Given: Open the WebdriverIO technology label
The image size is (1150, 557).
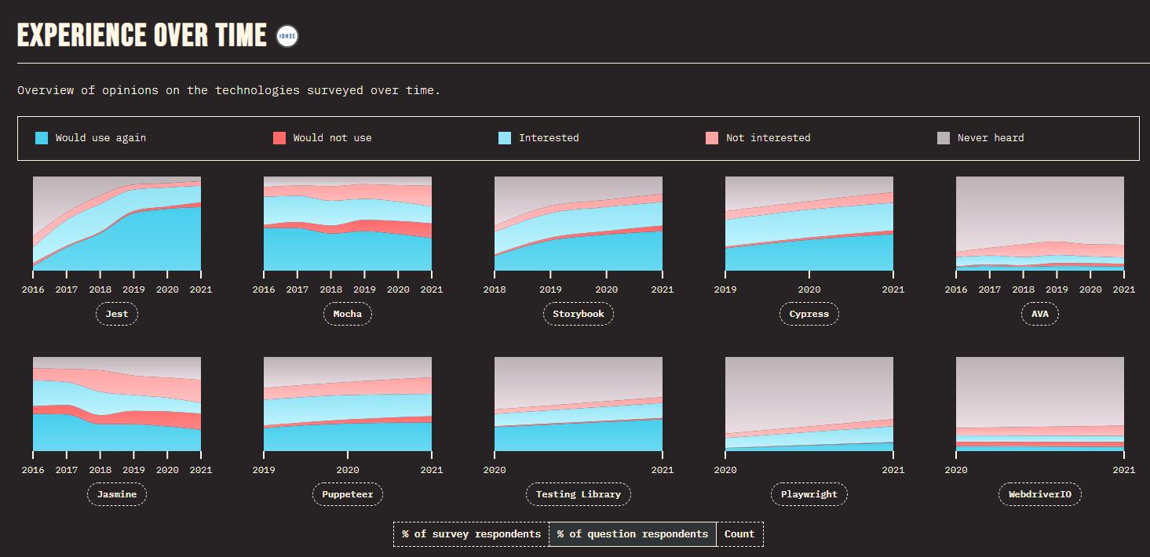Looking at the screenshot, I should (1040, 494).
